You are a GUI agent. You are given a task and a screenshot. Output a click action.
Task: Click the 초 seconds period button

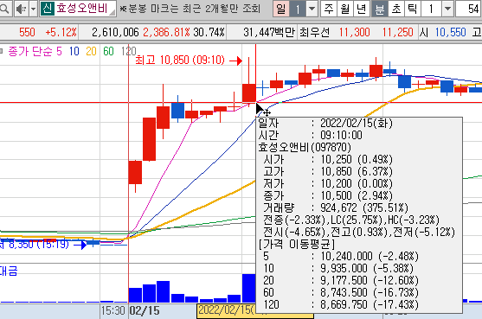coord(396,9)
